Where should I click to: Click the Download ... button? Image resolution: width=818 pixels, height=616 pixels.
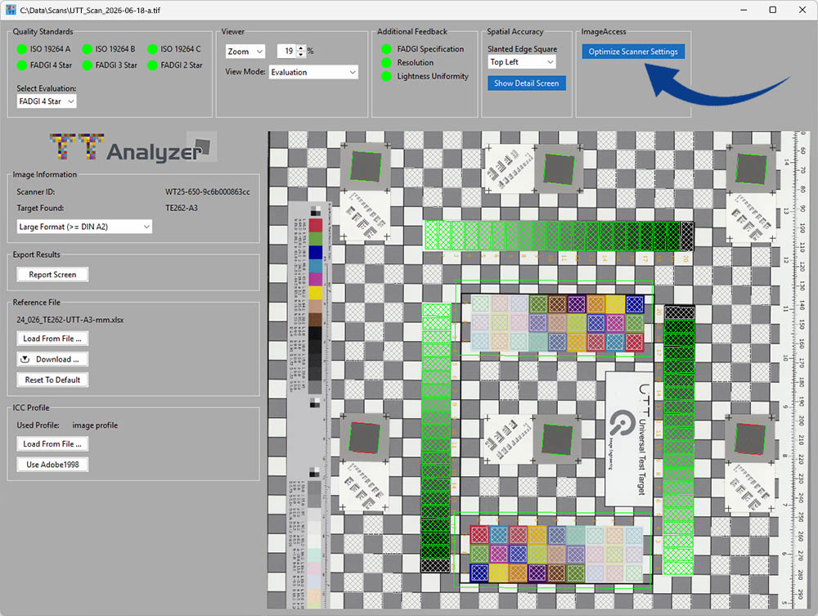[52, 359]
